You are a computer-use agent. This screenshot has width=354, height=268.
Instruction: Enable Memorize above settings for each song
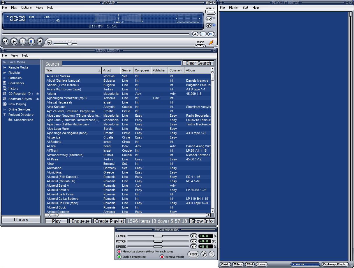tap(119, 251)
